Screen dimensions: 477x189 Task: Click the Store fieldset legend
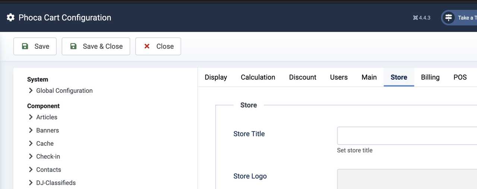click(249, 105)
